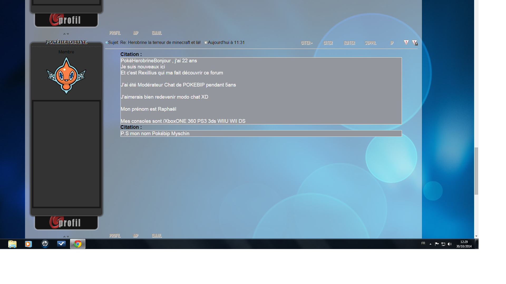Click the line 'Je suis nouveaux ici'
Image resolution: width=506 pixels, height=284 pixels.
coord(143,67)
